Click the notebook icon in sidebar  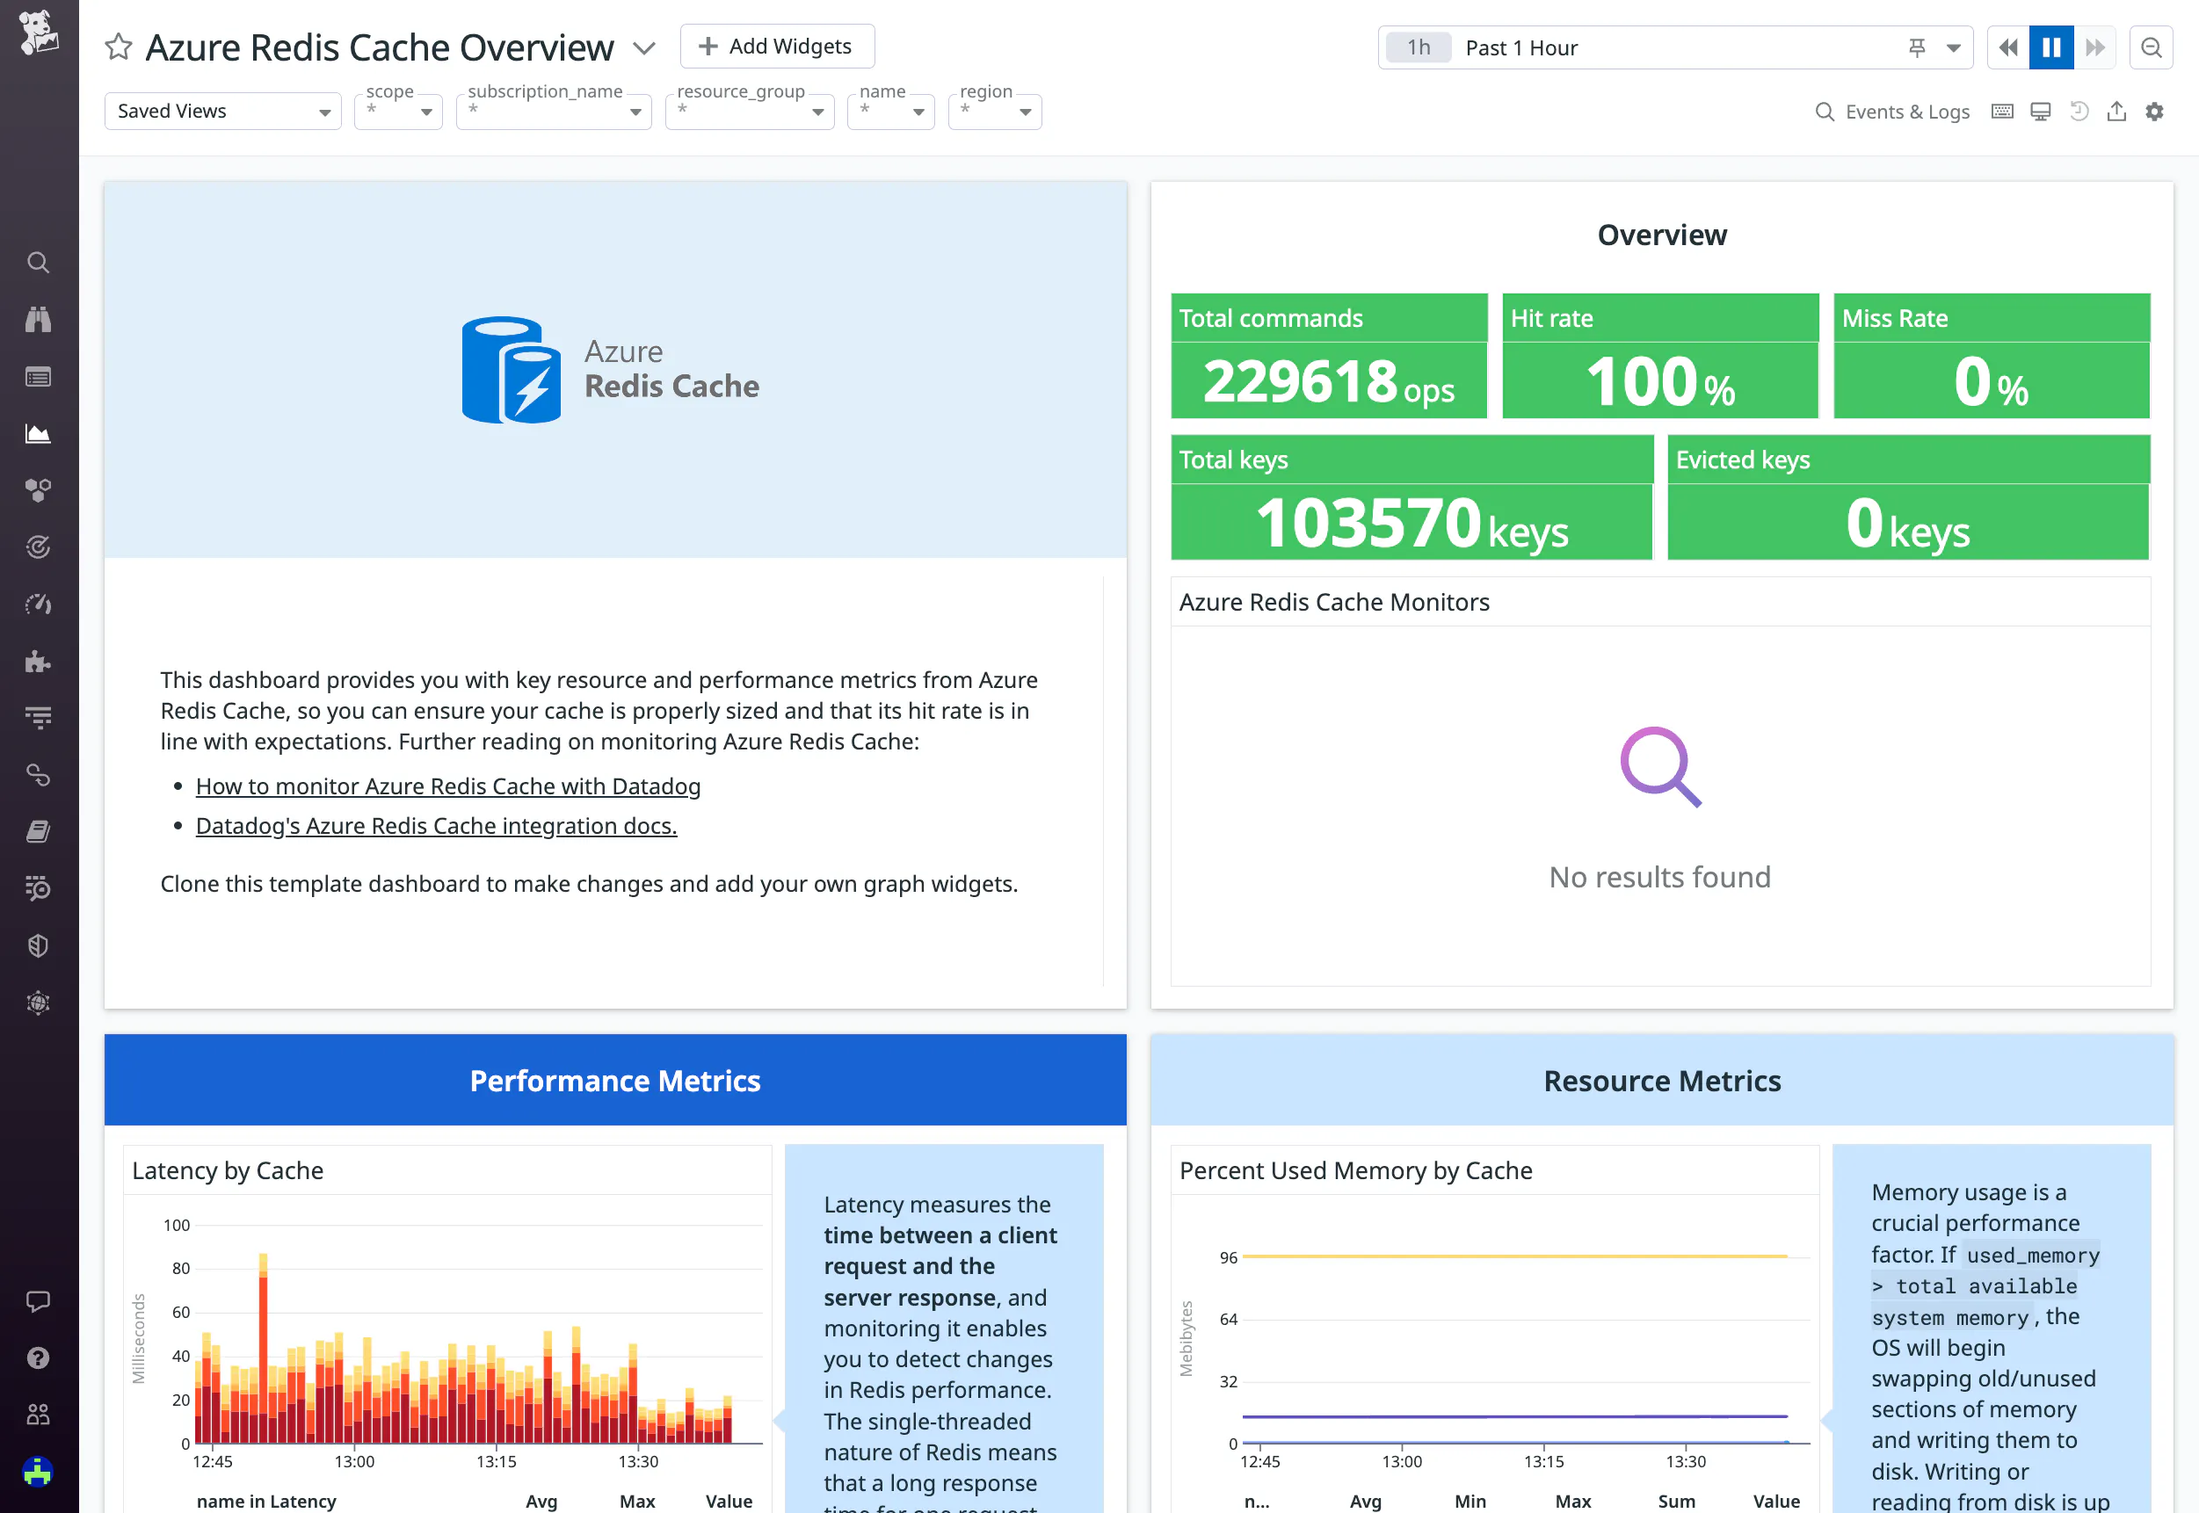[38, 832]
